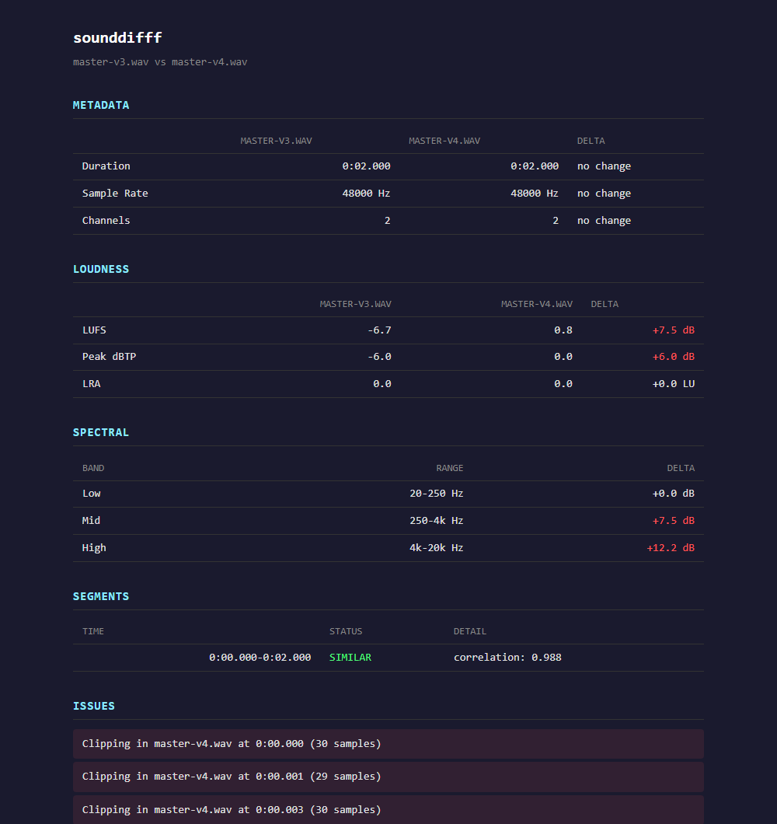Click the 4k-20k Hz range cell
Screen dimensions: 777x824
437,547
